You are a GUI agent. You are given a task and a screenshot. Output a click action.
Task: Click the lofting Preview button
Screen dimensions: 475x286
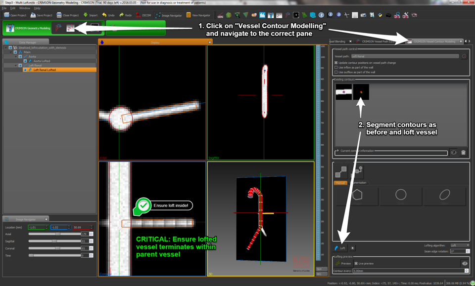point(343,263)
